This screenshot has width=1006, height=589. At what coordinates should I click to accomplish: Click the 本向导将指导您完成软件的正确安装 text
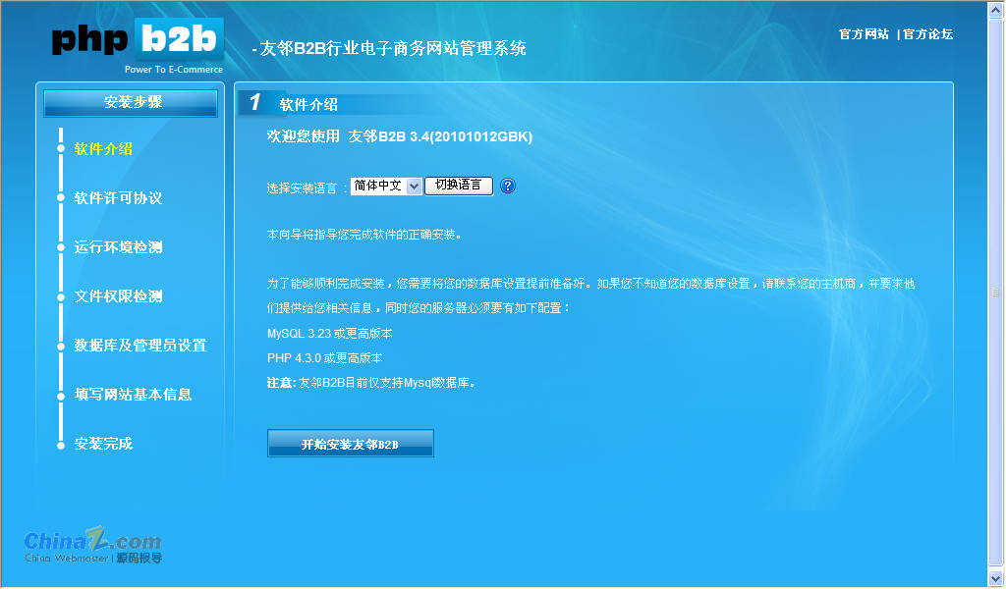pyautogui.click(x=364, y=235)
